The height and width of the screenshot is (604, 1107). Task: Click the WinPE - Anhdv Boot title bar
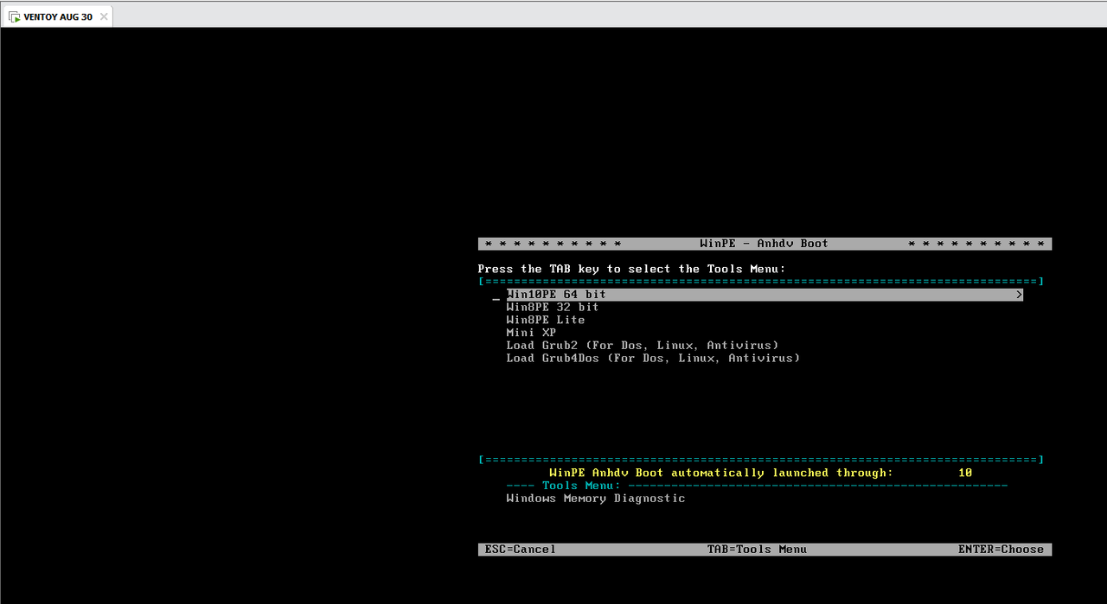click(x=765, y=244)
